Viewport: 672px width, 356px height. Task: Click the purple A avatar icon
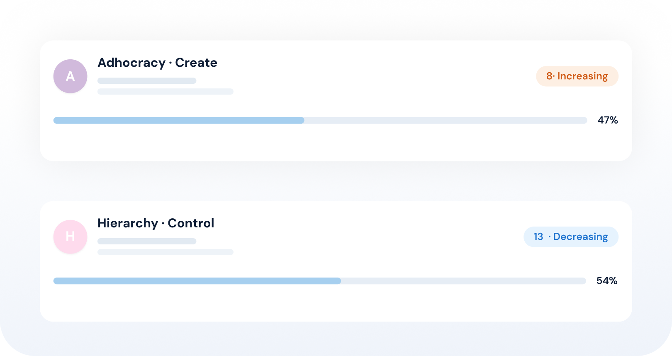click(x=70, y=76)
